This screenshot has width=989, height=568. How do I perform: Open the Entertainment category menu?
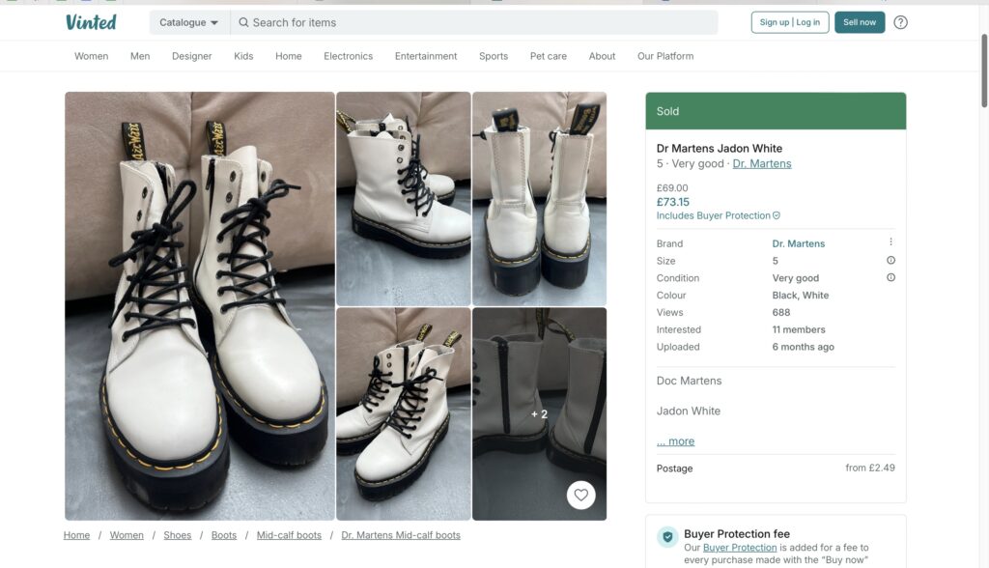pos(426,56)
